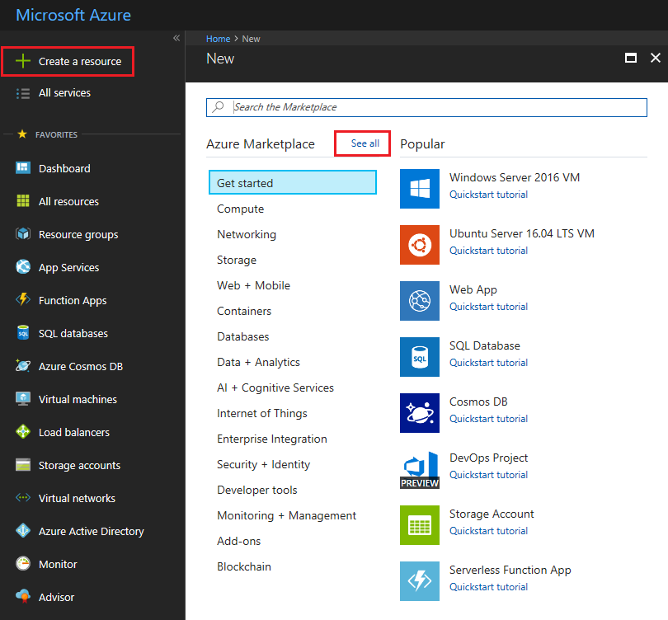Click Create a resource button
Viewport: 668px width, 620px height.
[68, 61]
